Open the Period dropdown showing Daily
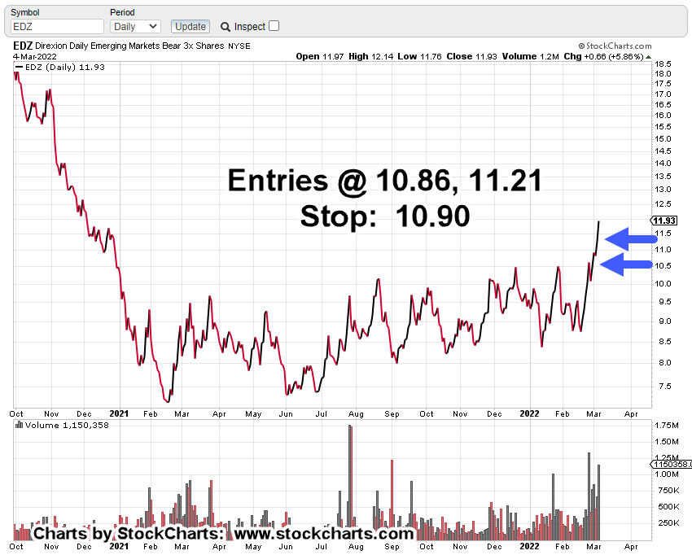 (x=135, y=27)
